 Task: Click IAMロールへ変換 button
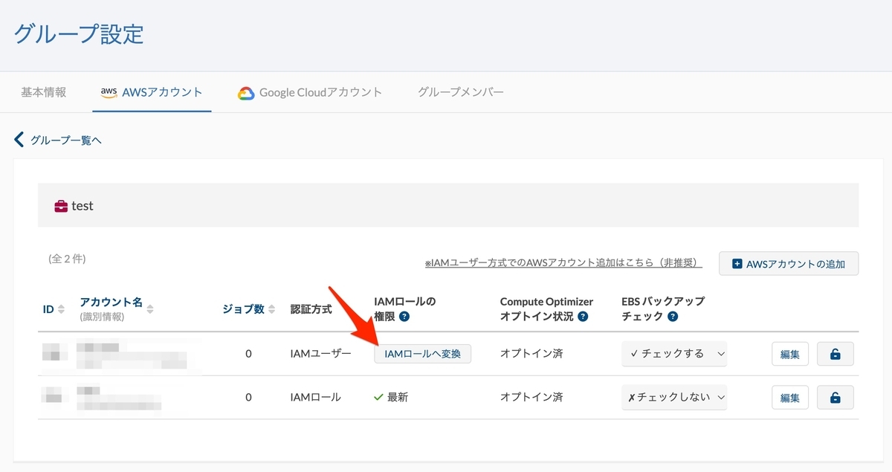(x=422, y=354)
